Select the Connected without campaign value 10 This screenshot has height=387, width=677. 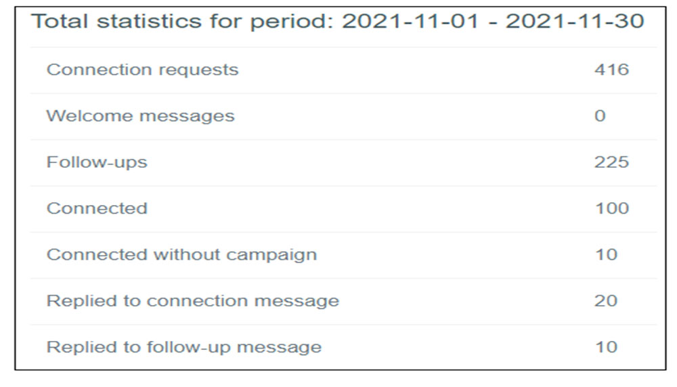click(x=606, y=254)
